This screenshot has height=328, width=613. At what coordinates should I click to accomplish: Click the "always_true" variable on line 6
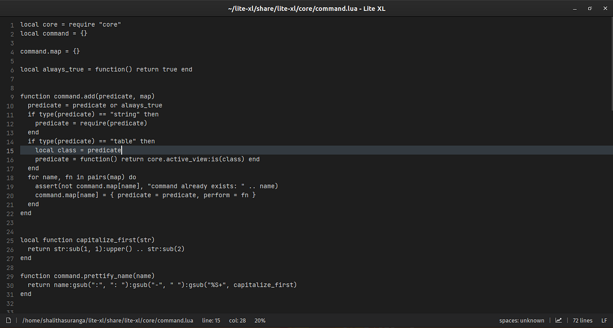pos(63,69)
